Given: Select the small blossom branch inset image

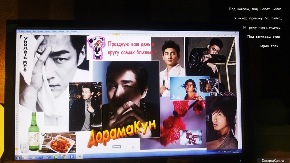Looking at the screenshot, I should [191, 137].
